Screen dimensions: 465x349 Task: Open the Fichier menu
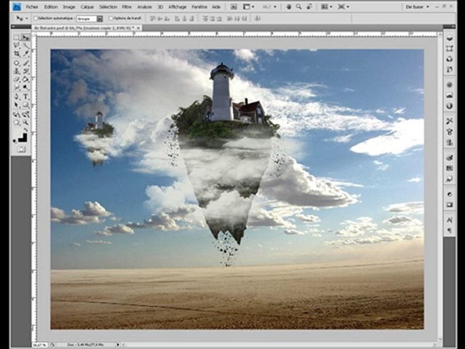pyautogui.click(x=32, y=6)
